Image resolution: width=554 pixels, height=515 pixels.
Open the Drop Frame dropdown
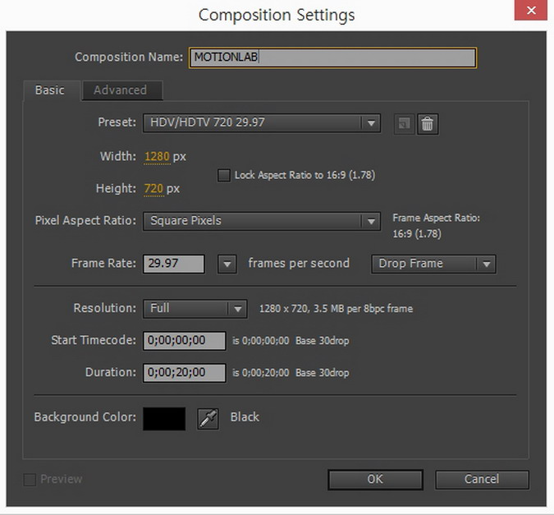click(433, 264)
